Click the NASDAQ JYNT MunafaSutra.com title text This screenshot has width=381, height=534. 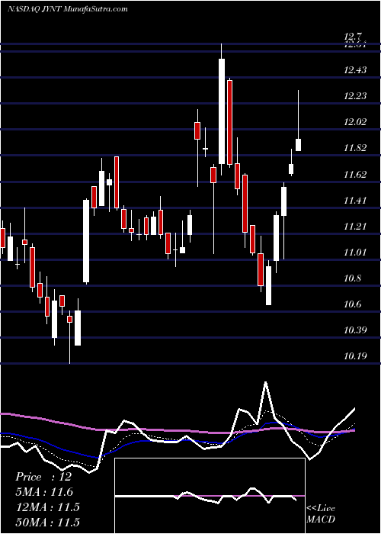point(67,9)
